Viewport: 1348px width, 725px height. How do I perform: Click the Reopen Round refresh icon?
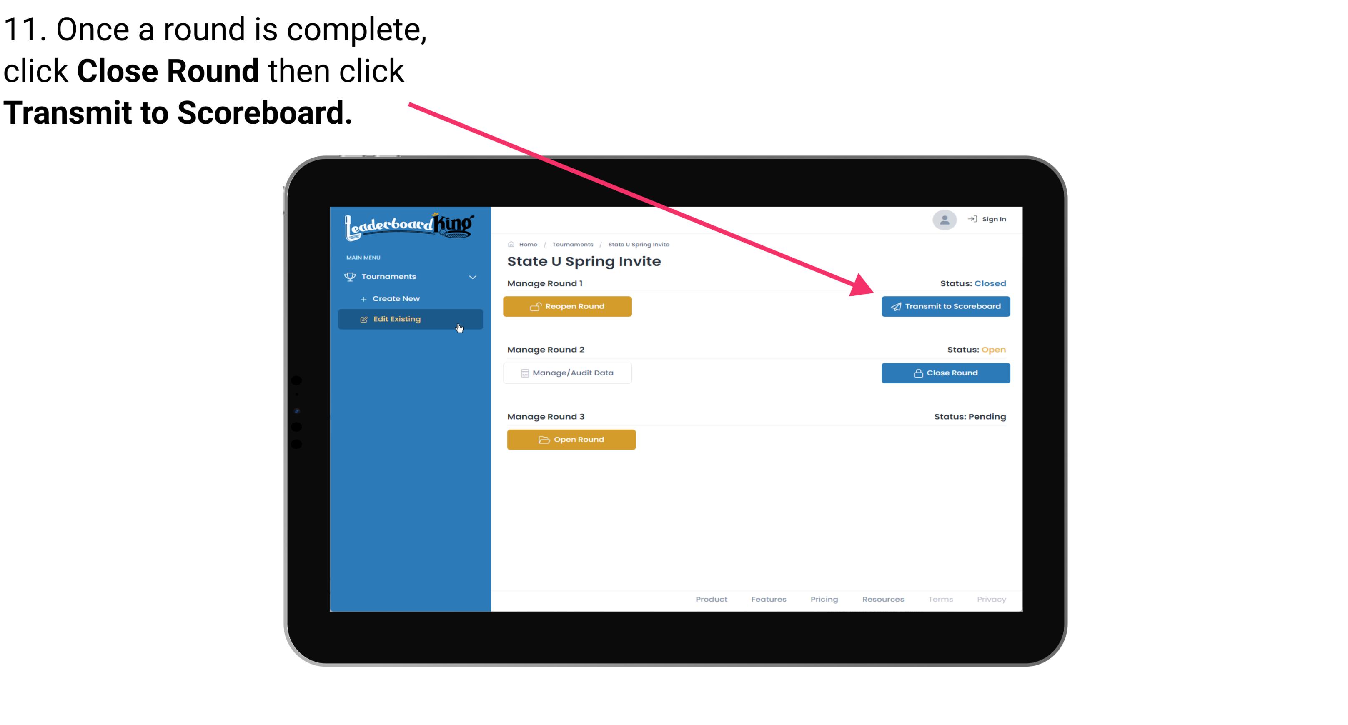535,306
